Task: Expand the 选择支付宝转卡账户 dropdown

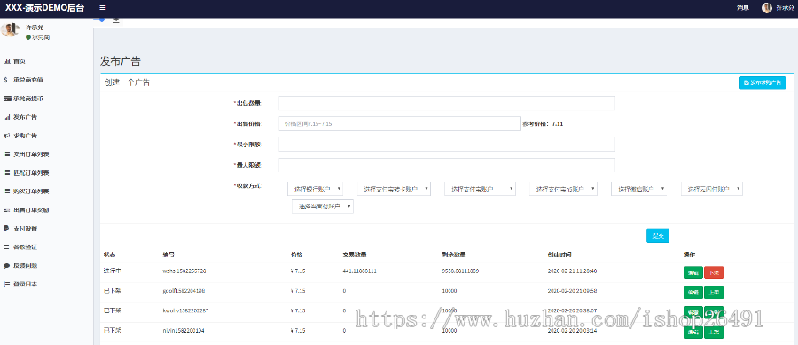Action: pos(395,189)
